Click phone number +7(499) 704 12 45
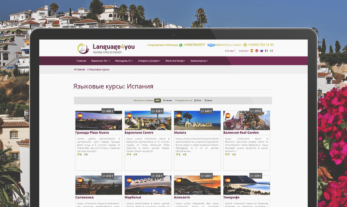The width and height of the screenshot is (347, 207). click(261, 45)
